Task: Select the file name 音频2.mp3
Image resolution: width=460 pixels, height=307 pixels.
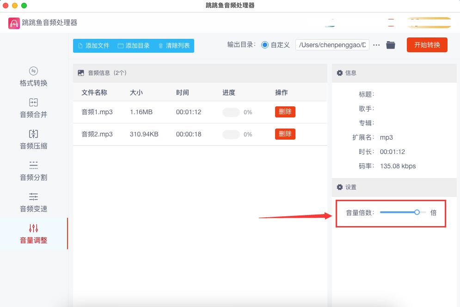Action: pos(97,134)
